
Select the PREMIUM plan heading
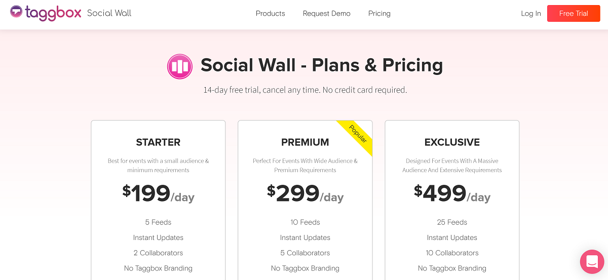coord(305,142)
